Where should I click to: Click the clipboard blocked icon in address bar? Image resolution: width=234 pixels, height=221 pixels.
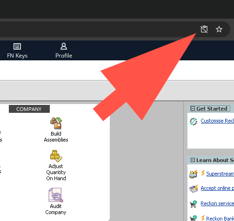pos(204,29)
